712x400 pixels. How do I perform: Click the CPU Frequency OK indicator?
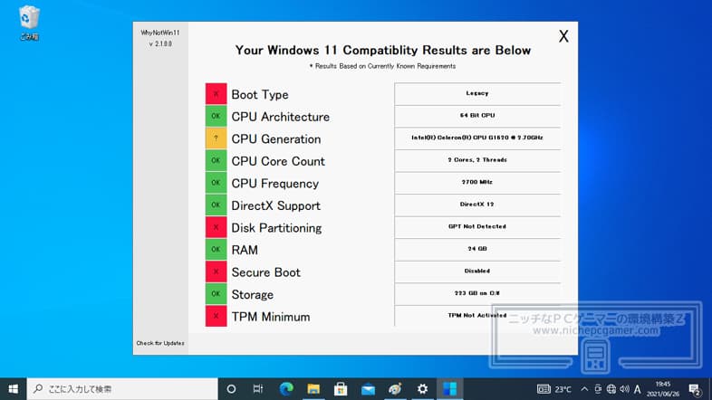[216, 183]
